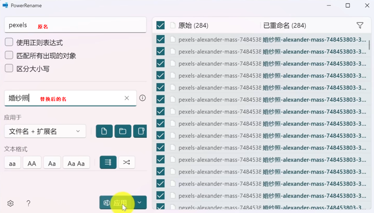
Task: Select "Aa" capitalize-first text format
Action: click(x=52, y=163)
